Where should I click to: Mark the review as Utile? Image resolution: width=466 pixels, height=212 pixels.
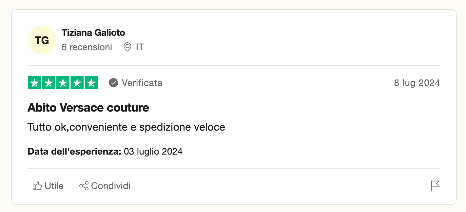click(x=54, y=186)
